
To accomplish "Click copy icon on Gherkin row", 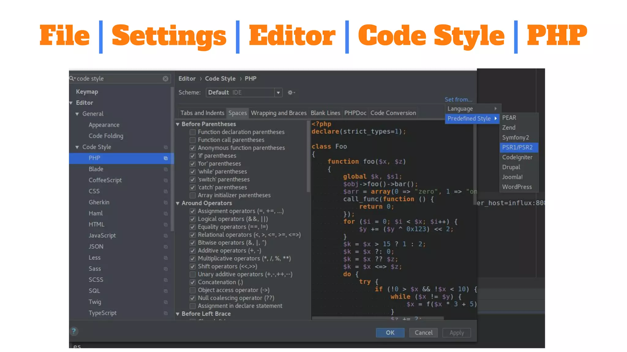I will (x=166, y=202).
